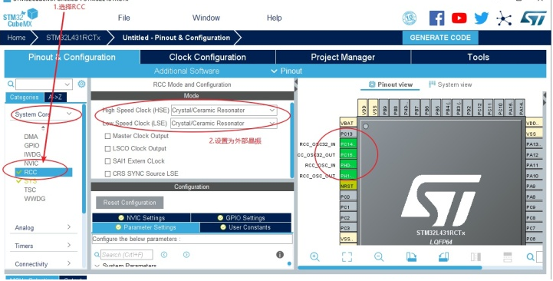This screenshot has height=281, width=553.
Task: Go to Home breadcrumb
Action: [x=16, y=38]
